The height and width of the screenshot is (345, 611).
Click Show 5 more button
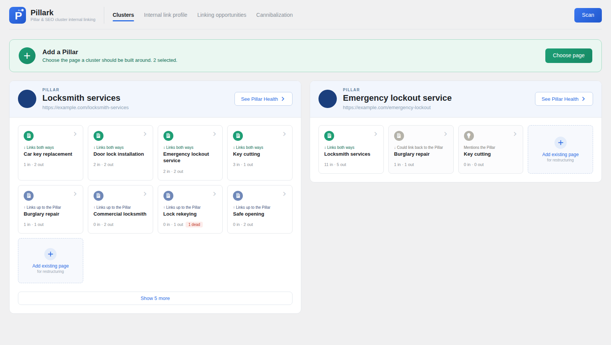pyautogui.click(x=155, y=298)
